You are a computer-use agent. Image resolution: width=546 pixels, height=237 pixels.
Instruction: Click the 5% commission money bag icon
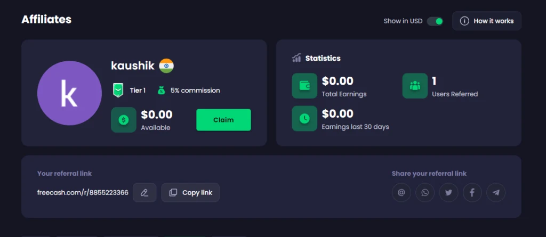(161, 91)
